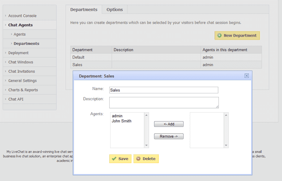Click the Save button
This screenshot has height=181, width=282.
[120, 159]
